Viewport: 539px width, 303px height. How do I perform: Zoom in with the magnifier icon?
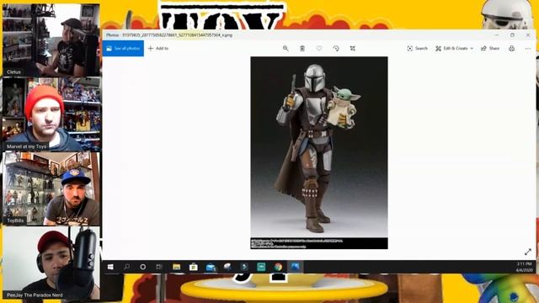pyautogui.click(x=286, y=49)
